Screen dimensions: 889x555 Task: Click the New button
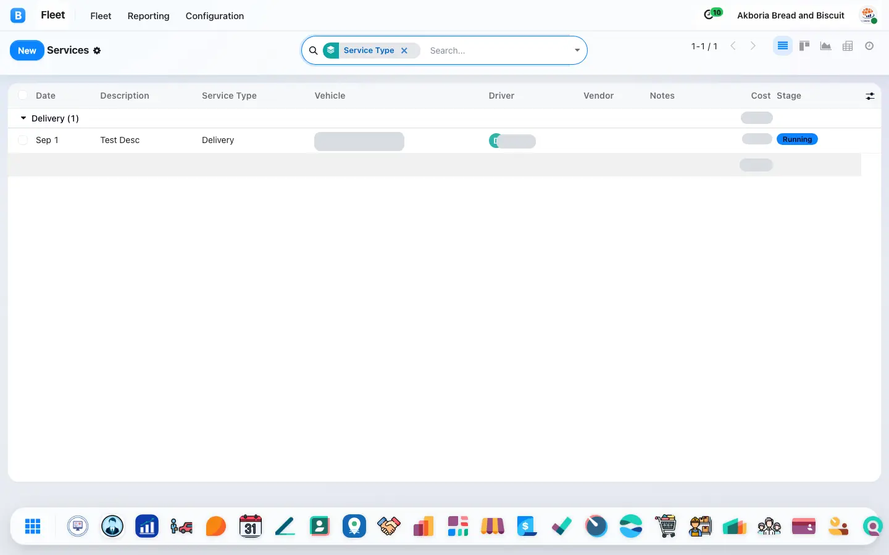pyautogui.click(x=27, y=51)
